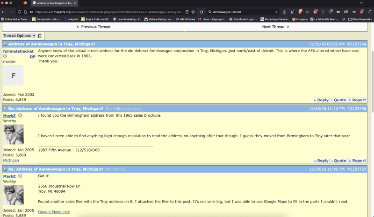
Task: Go back to the previous page
Action: click(x=3, y=12)
